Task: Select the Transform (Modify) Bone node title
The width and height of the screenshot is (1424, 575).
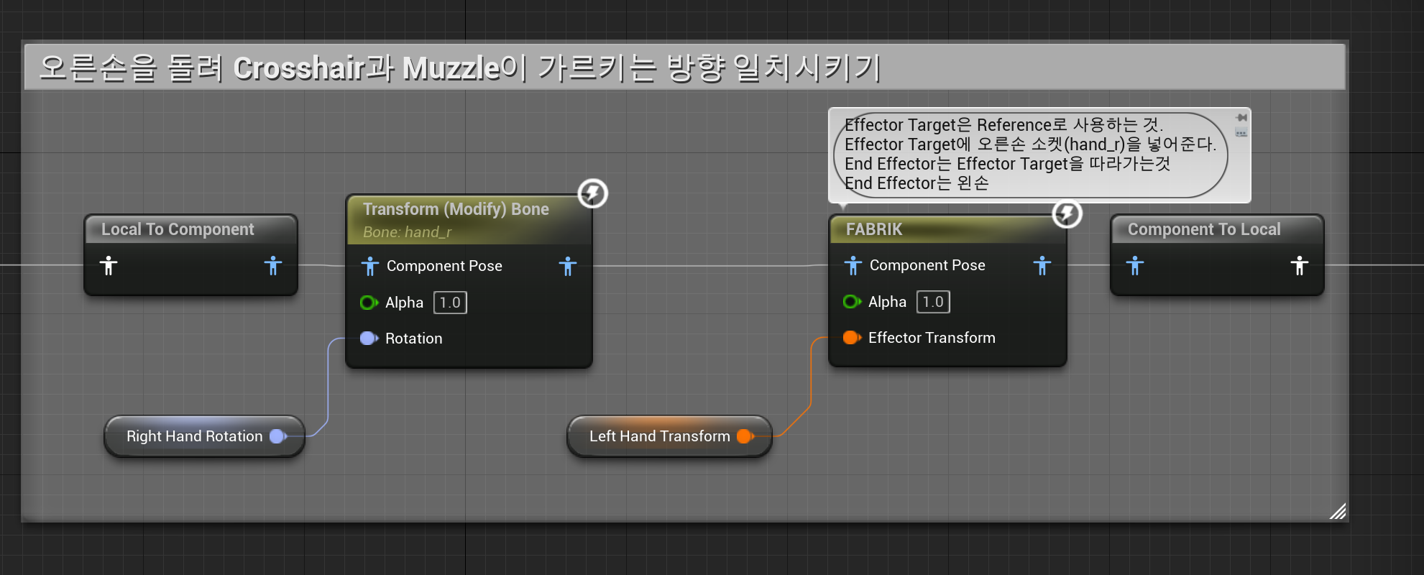Action: [456, 209]
